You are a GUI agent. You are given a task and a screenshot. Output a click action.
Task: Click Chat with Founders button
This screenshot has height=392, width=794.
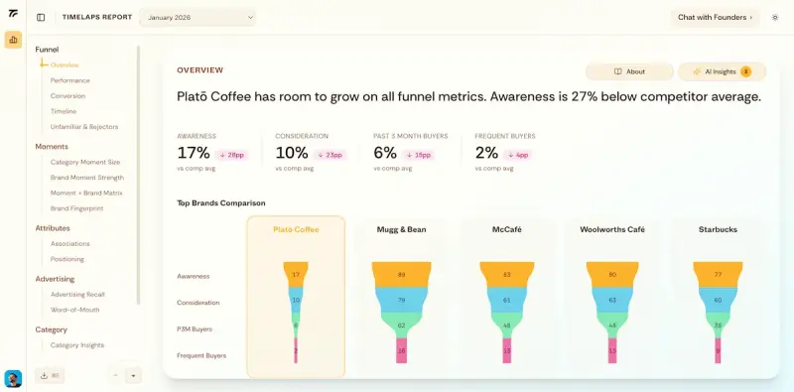click(x=715, y=17)
